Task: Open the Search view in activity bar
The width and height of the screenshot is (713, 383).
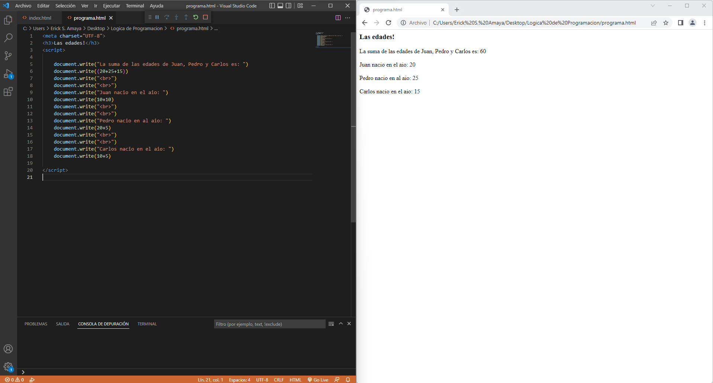Action: click(8, 38)
